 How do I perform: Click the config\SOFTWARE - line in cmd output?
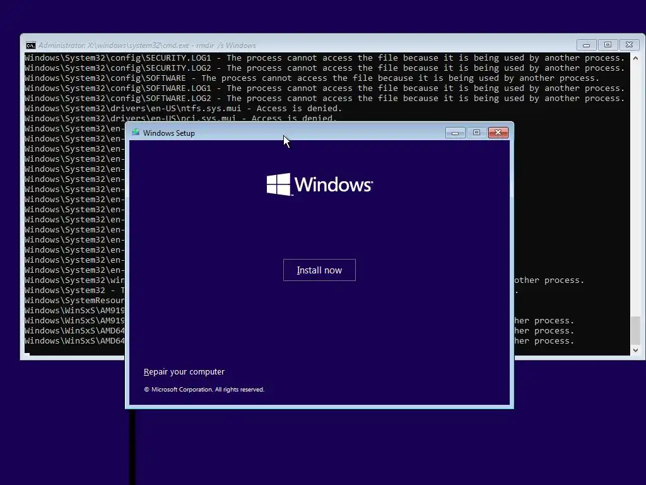312,78
